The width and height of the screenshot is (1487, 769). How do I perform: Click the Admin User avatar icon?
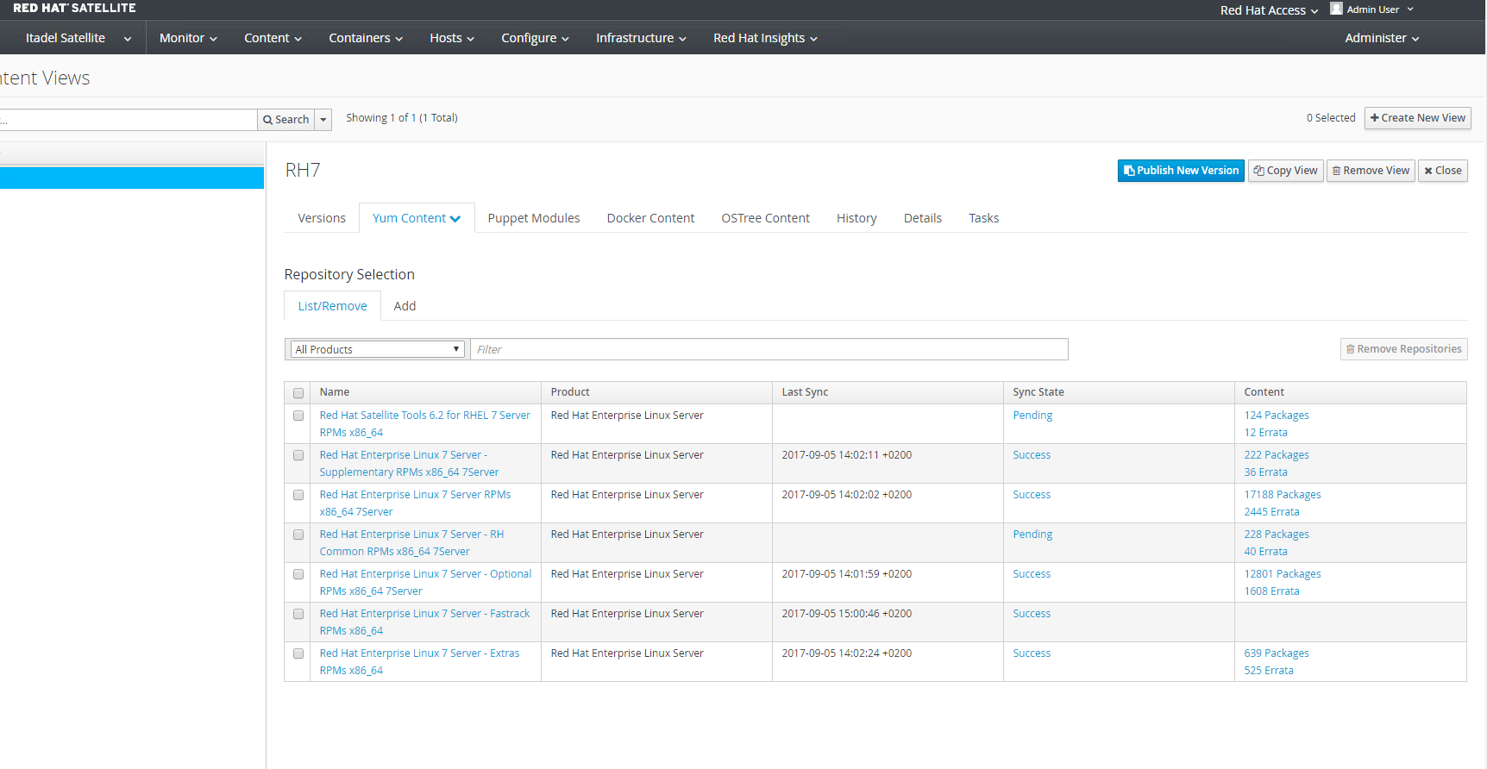point(1336,9)
